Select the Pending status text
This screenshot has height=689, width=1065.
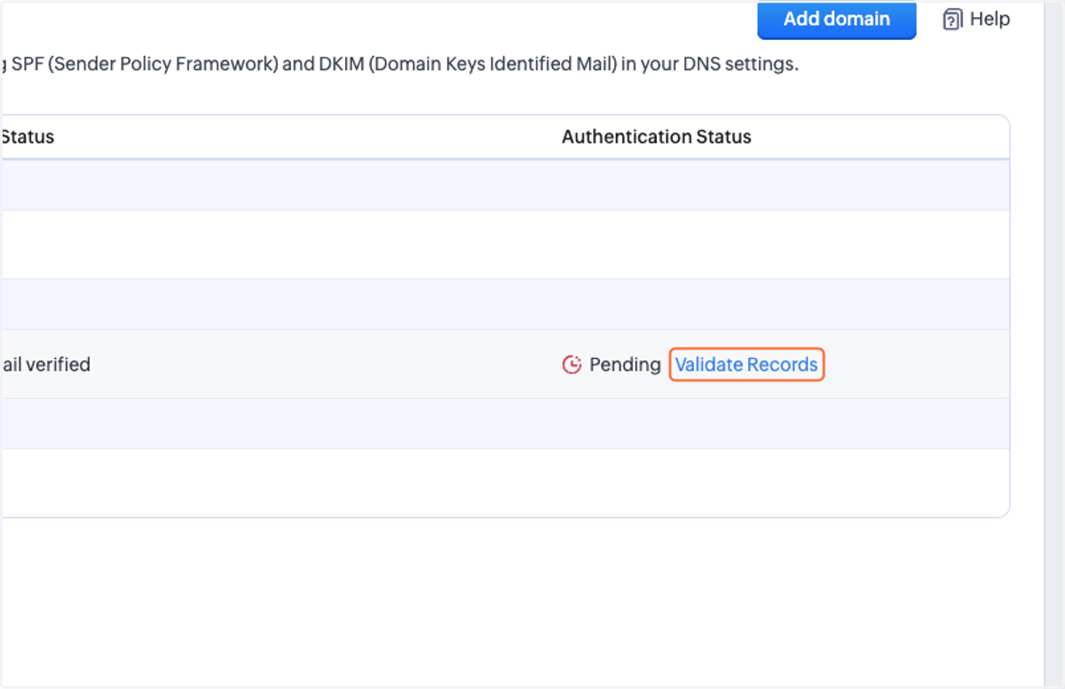625,364
